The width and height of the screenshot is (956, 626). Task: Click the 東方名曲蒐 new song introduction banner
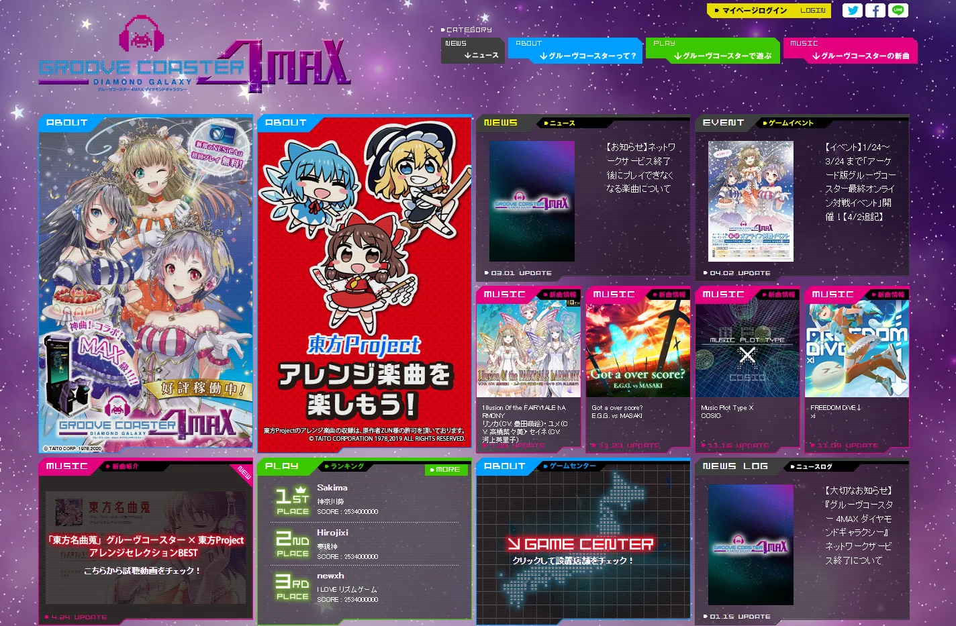(146, 547)
